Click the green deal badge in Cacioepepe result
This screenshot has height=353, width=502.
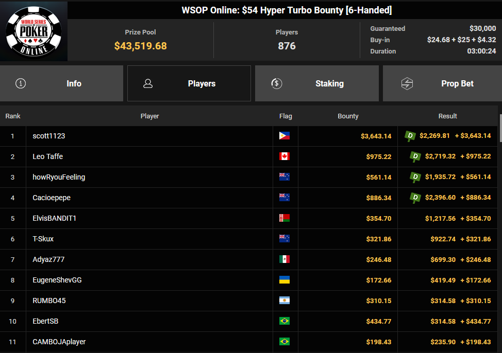(415, 198)
